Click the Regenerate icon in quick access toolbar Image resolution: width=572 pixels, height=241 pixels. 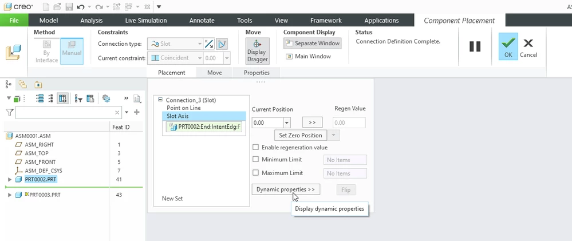click(117, 6)
